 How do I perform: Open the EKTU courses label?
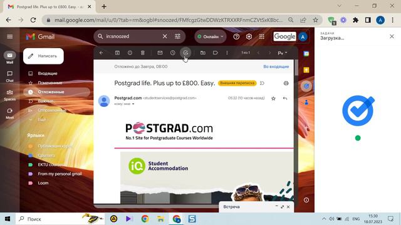51,165
